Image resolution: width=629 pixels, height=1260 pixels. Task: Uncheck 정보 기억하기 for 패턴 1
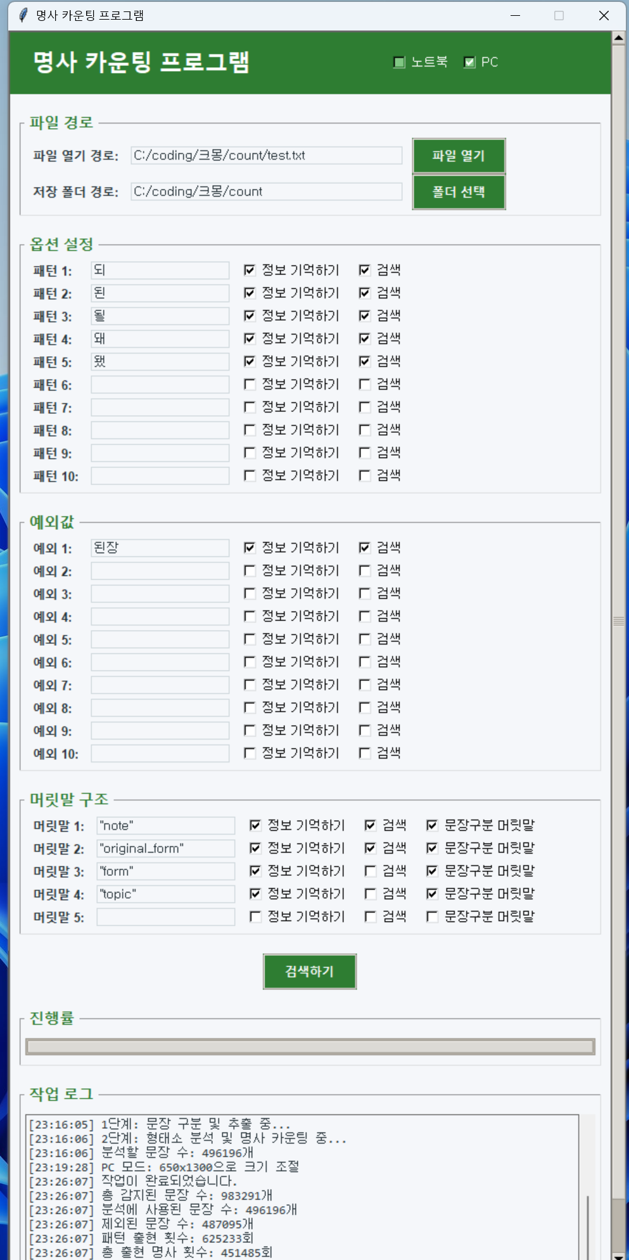point(250,270)
